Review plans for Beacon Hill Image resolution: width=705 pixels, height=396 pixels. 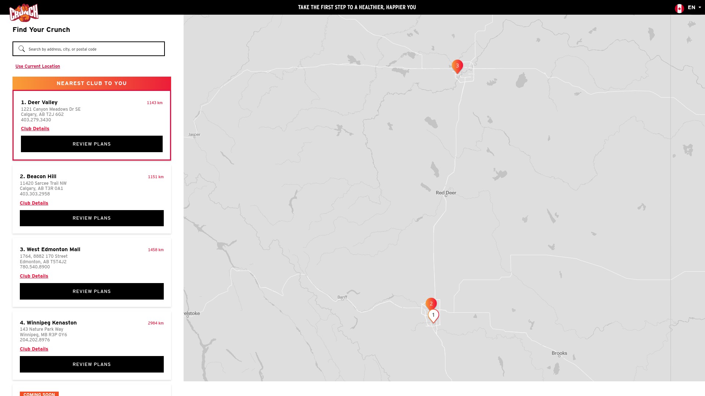(92, 218)
